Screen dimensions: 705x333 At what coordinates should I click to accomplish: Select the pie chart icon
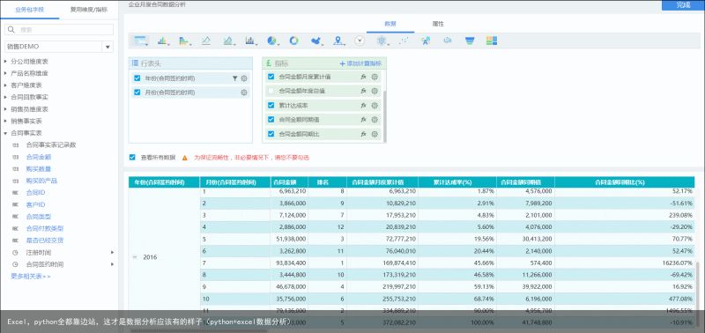click(272, 41)
